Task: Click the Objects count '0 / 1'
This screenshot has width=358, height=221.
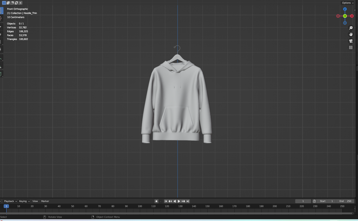Action: coord(21,24)
